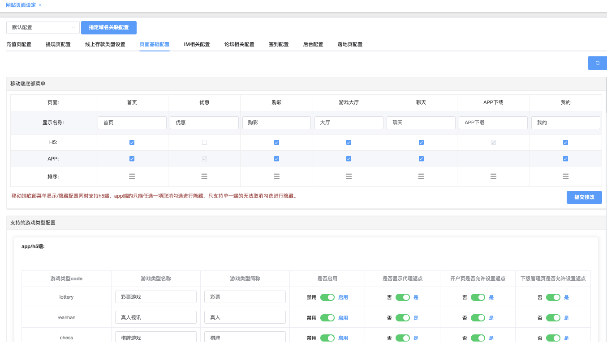Click the sort handle icon under APP下载 column
The width and height of the screenshot is (607, 342).
click(493, 177)
